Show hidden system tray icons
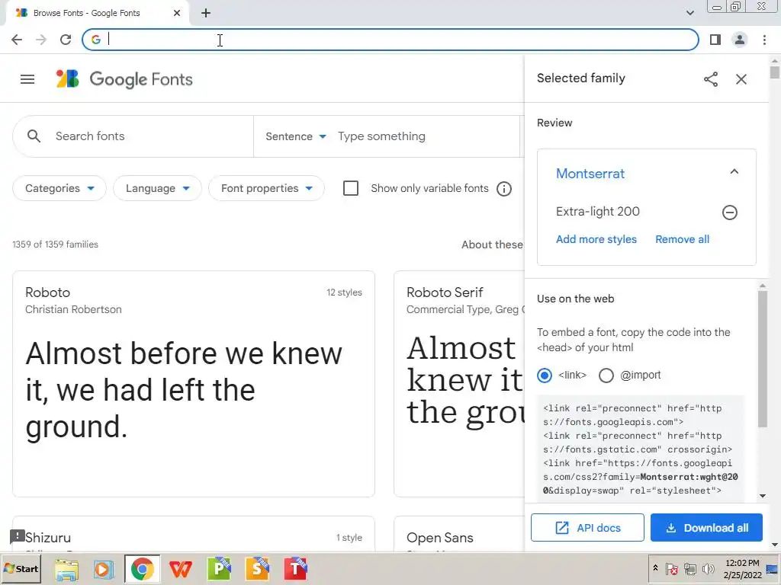This screenshot has width=781, height=585. point(655,568)
